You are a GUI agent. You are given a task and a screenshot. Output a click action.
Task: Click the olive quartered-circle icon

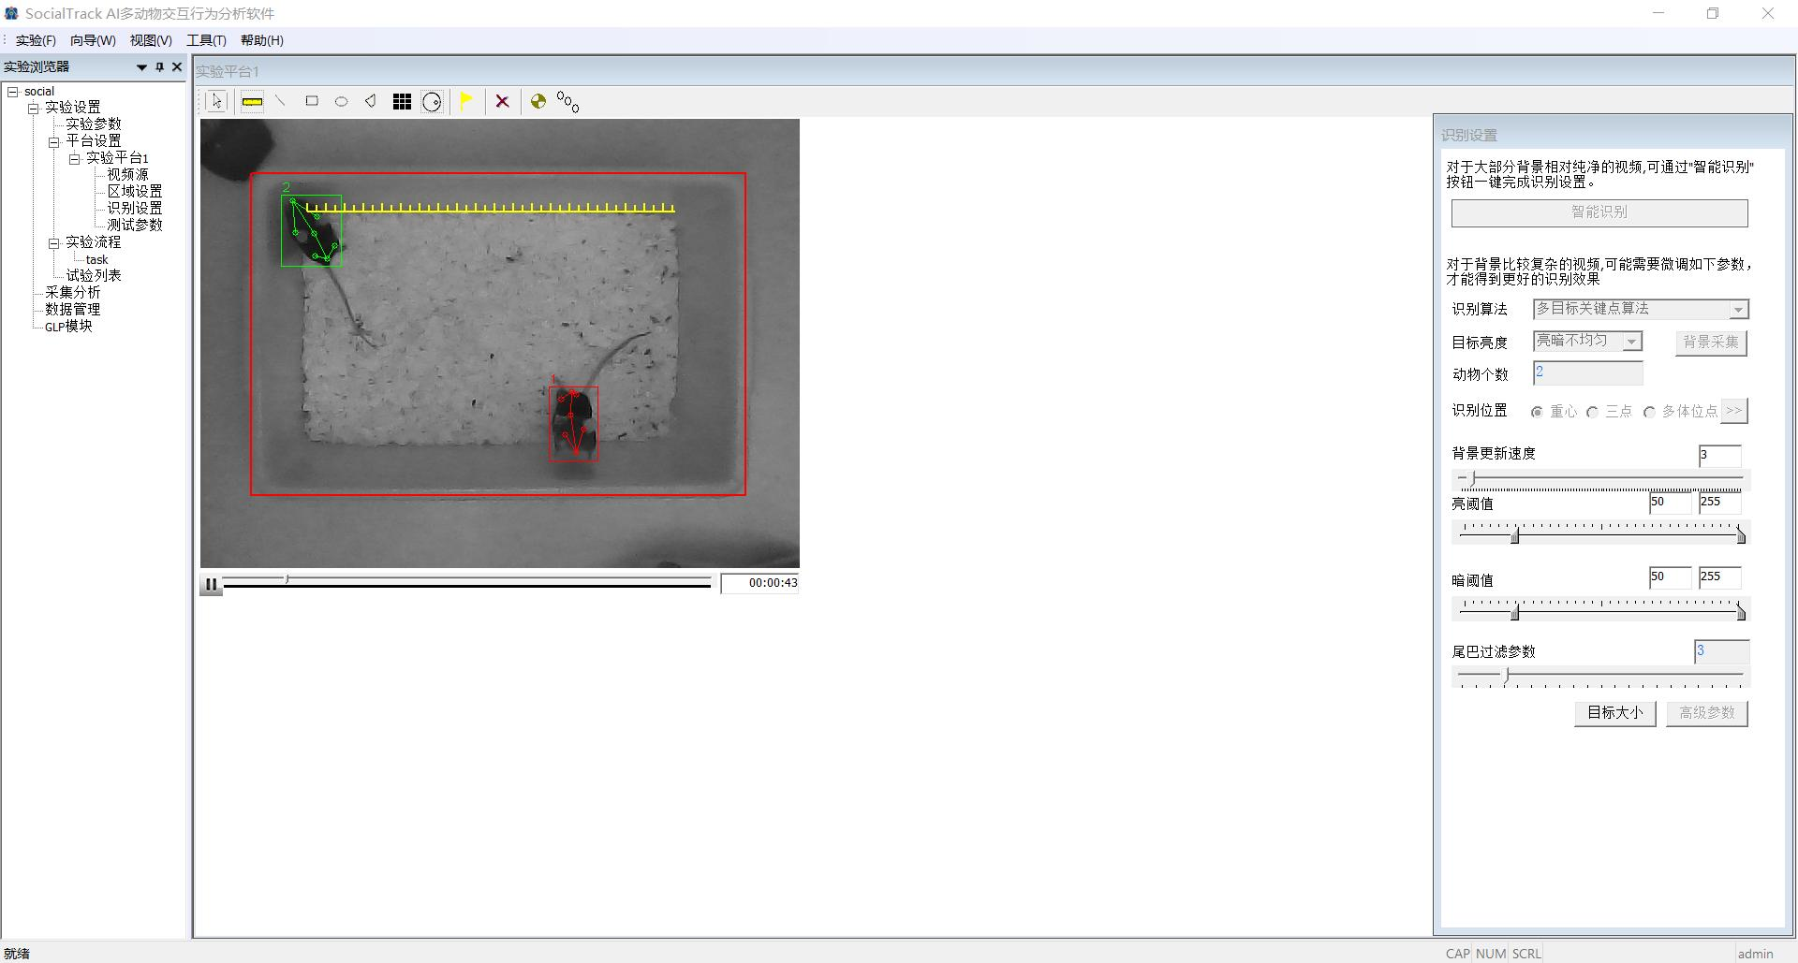(538, 101)
